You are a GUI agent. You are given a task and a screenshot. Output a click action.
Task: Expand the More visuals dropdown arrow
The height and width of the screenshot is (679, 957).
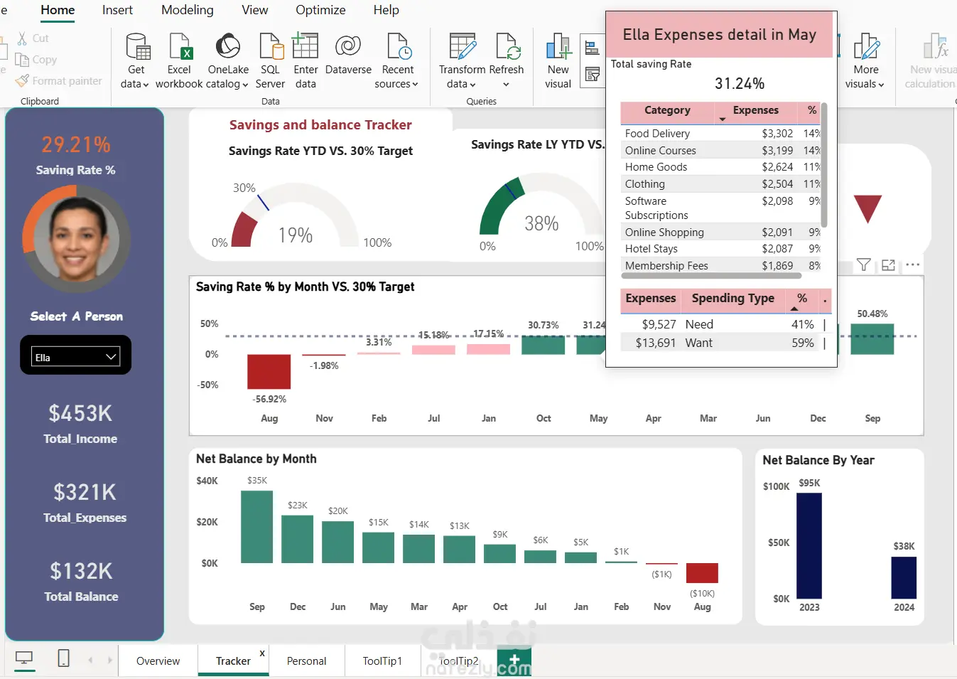[881, 85]
